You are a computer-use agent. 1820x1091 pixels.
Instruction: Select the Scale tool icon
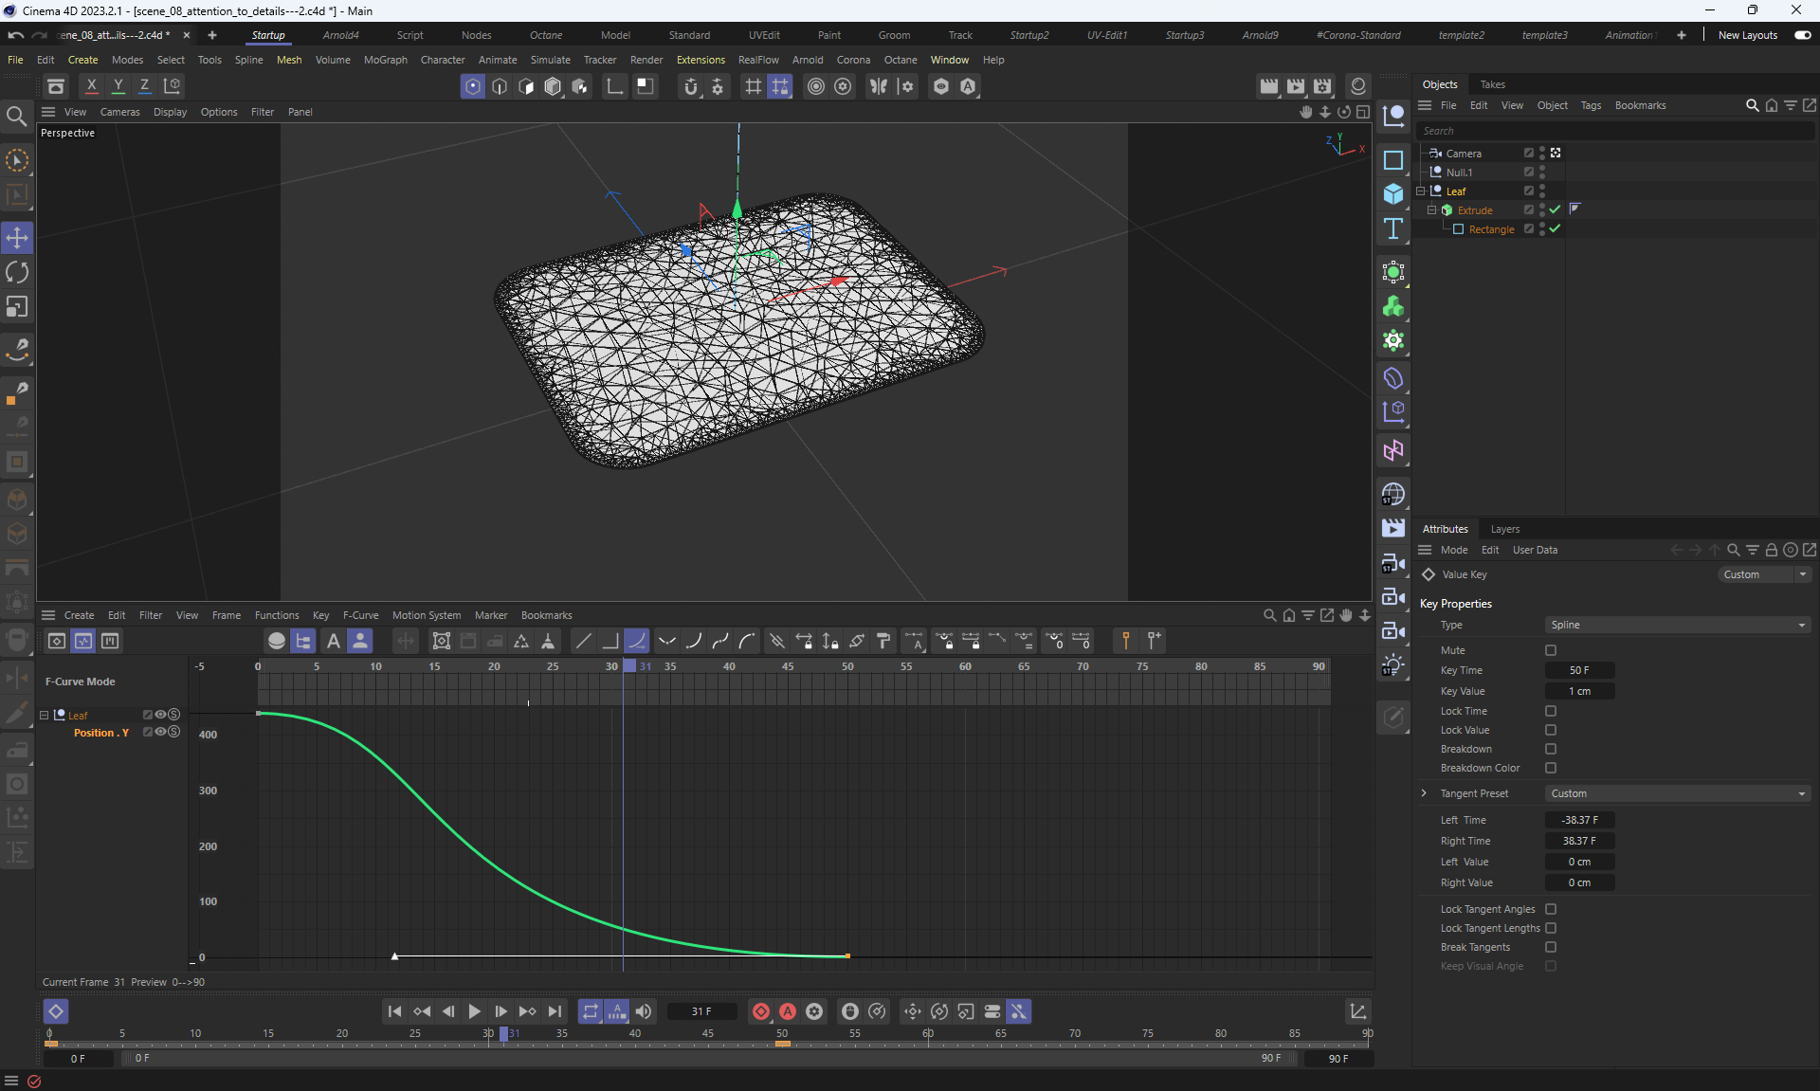17,307
